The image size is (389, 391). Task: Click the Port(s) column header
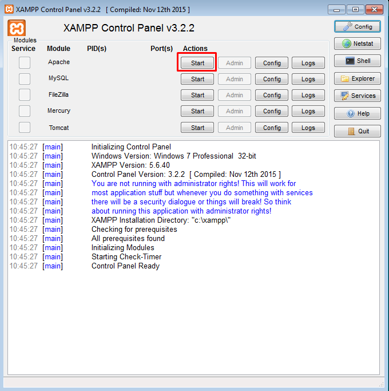tap(161, 49)
